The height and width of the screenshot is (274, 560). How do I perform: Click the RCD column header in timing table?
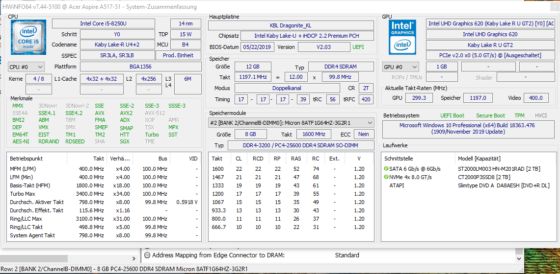point(258,159)
